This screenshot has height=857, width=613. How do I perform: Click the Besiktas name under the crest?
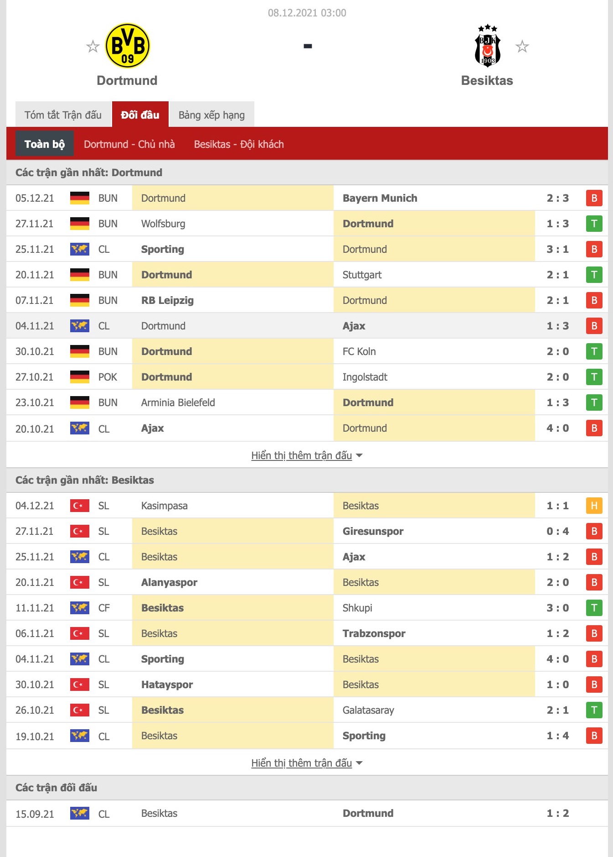tap(487, 80)
